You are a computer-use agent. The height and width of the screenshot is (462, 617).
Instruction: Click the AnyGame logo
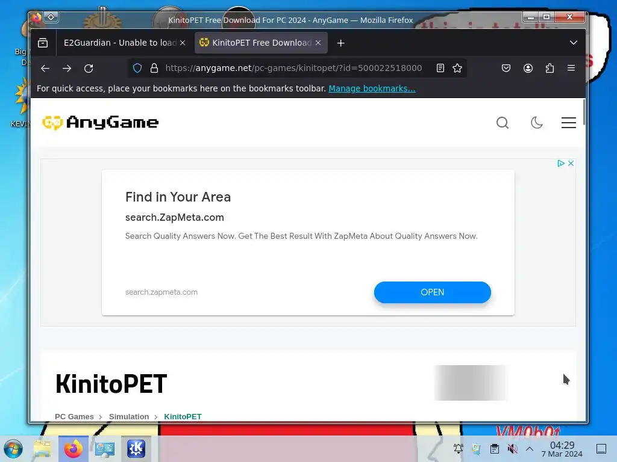click(101, 123)
